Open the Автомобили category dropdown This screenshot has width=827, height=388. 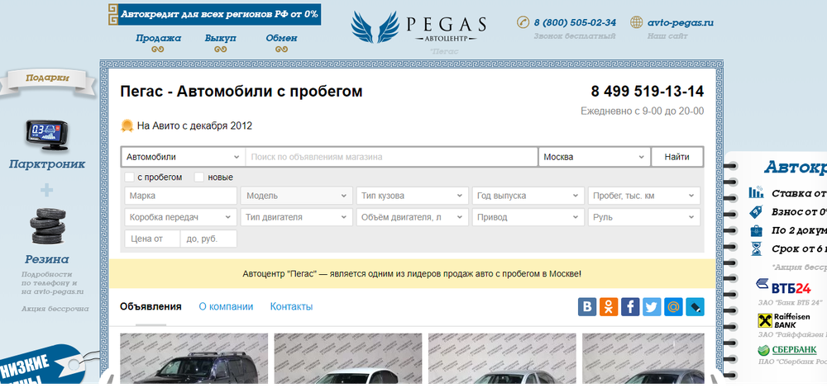coord(183,157)
